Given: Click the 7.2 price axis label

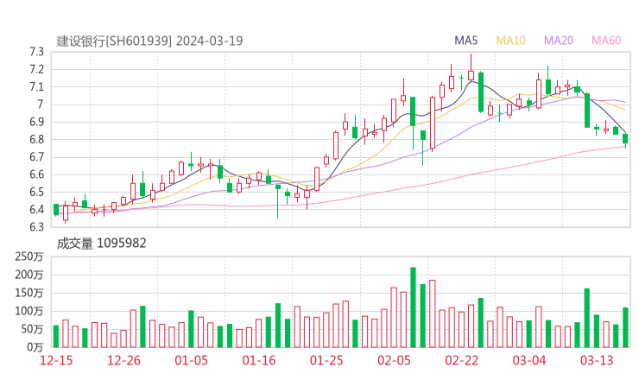Looking at the screenshot, I should coord(36,69).
